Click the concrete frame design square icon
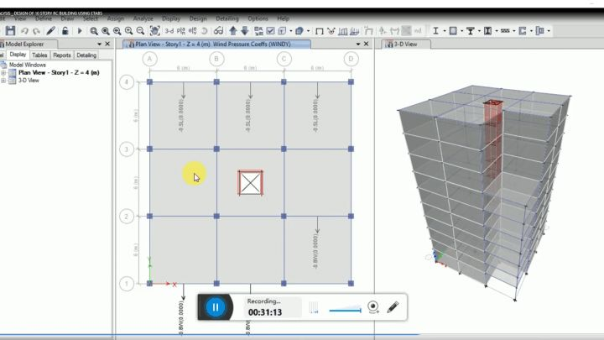The image size is (604, 340). point(453,31)
